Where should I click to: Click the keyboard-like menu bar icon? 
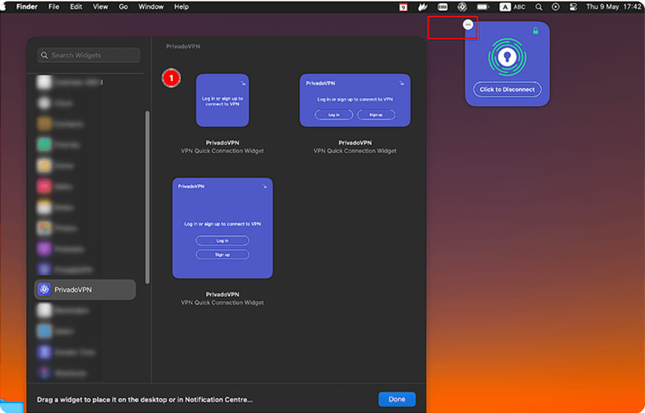(442, 7)
